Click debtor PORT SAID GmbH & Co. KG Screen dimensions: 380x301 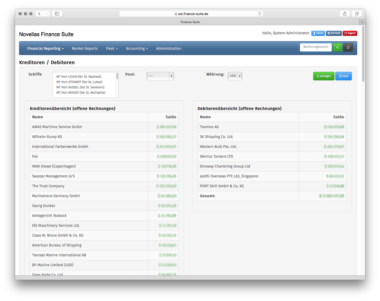(222, 186)
